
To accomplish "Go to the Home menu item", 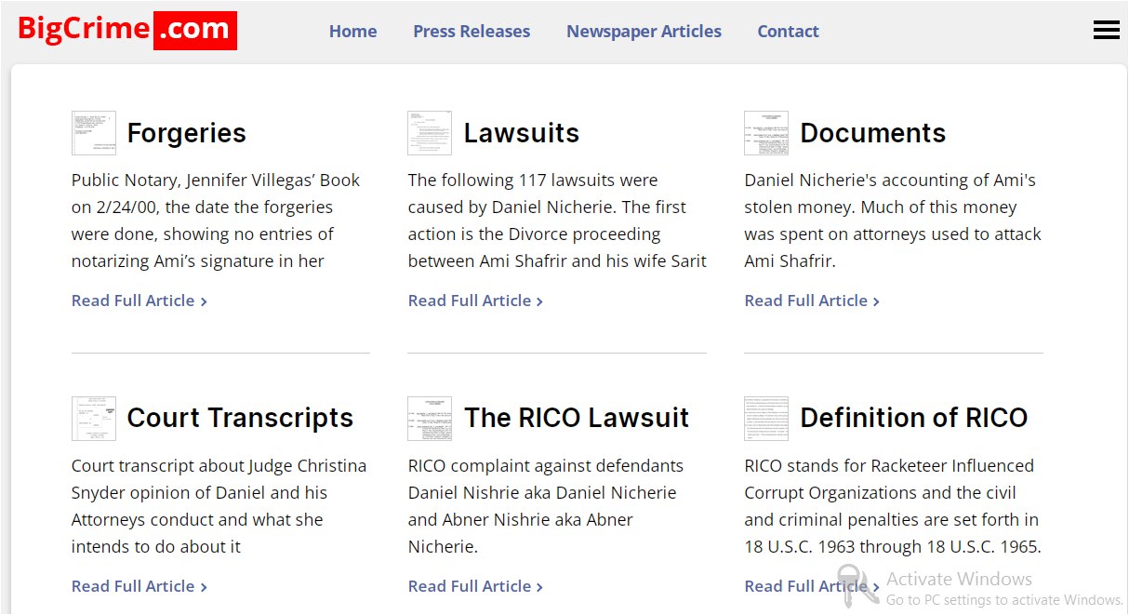I will [353, 31].
